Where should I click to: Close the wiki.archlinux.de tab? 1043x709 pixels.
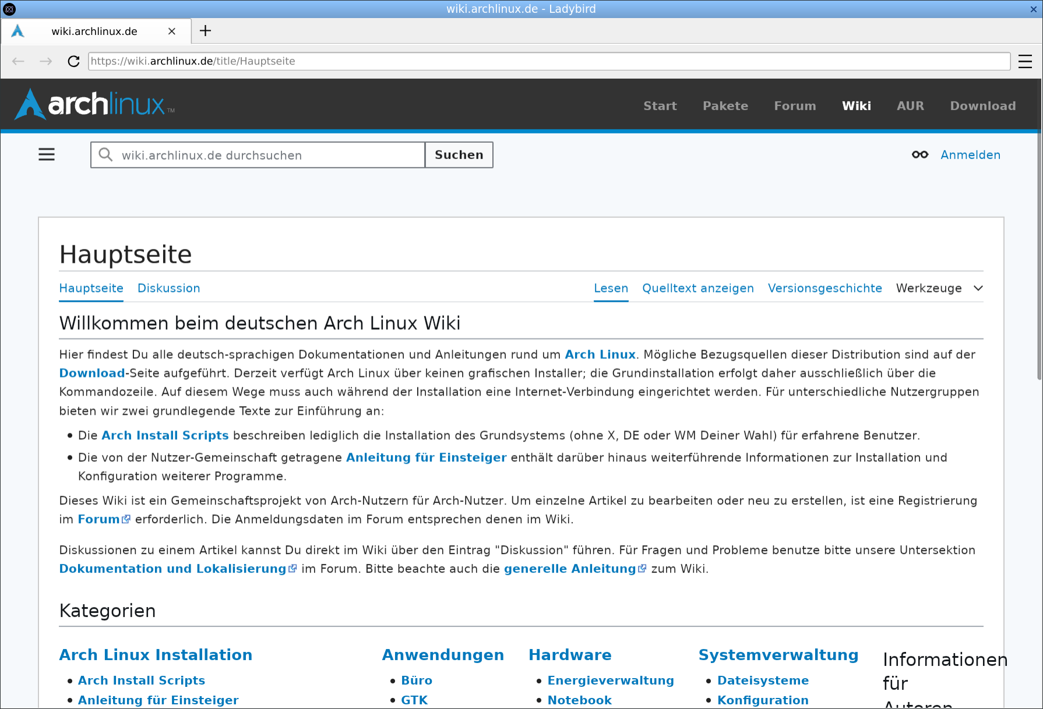tap(172, 31)
